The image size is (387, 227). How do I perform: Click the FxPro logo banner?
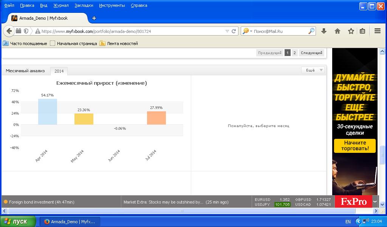point(353,201)
